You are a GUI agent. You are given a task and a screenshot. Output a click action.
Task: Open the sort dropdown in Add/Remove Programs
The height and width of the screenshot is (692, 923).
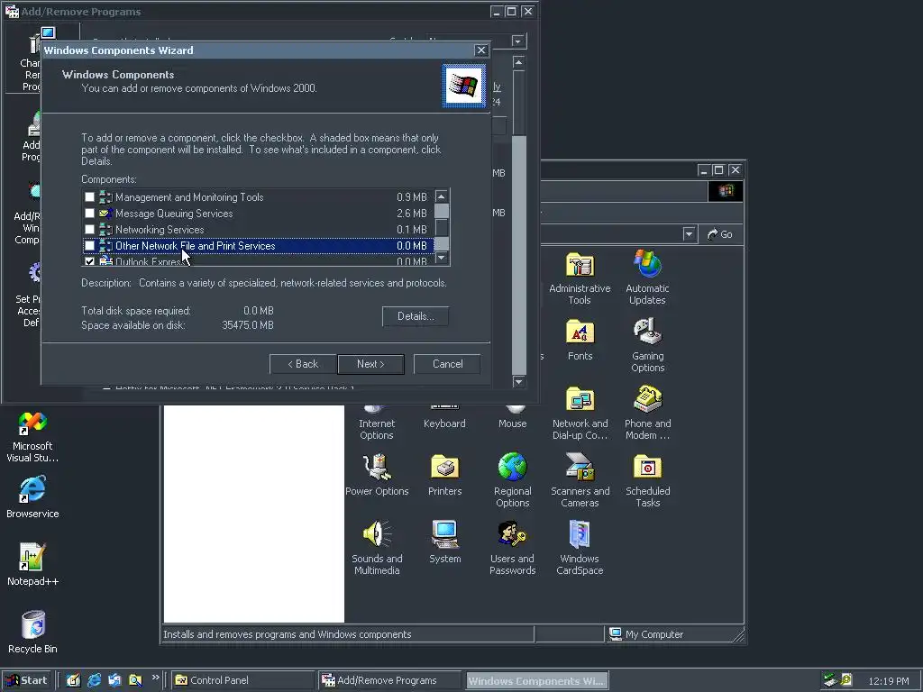[518, 41]
